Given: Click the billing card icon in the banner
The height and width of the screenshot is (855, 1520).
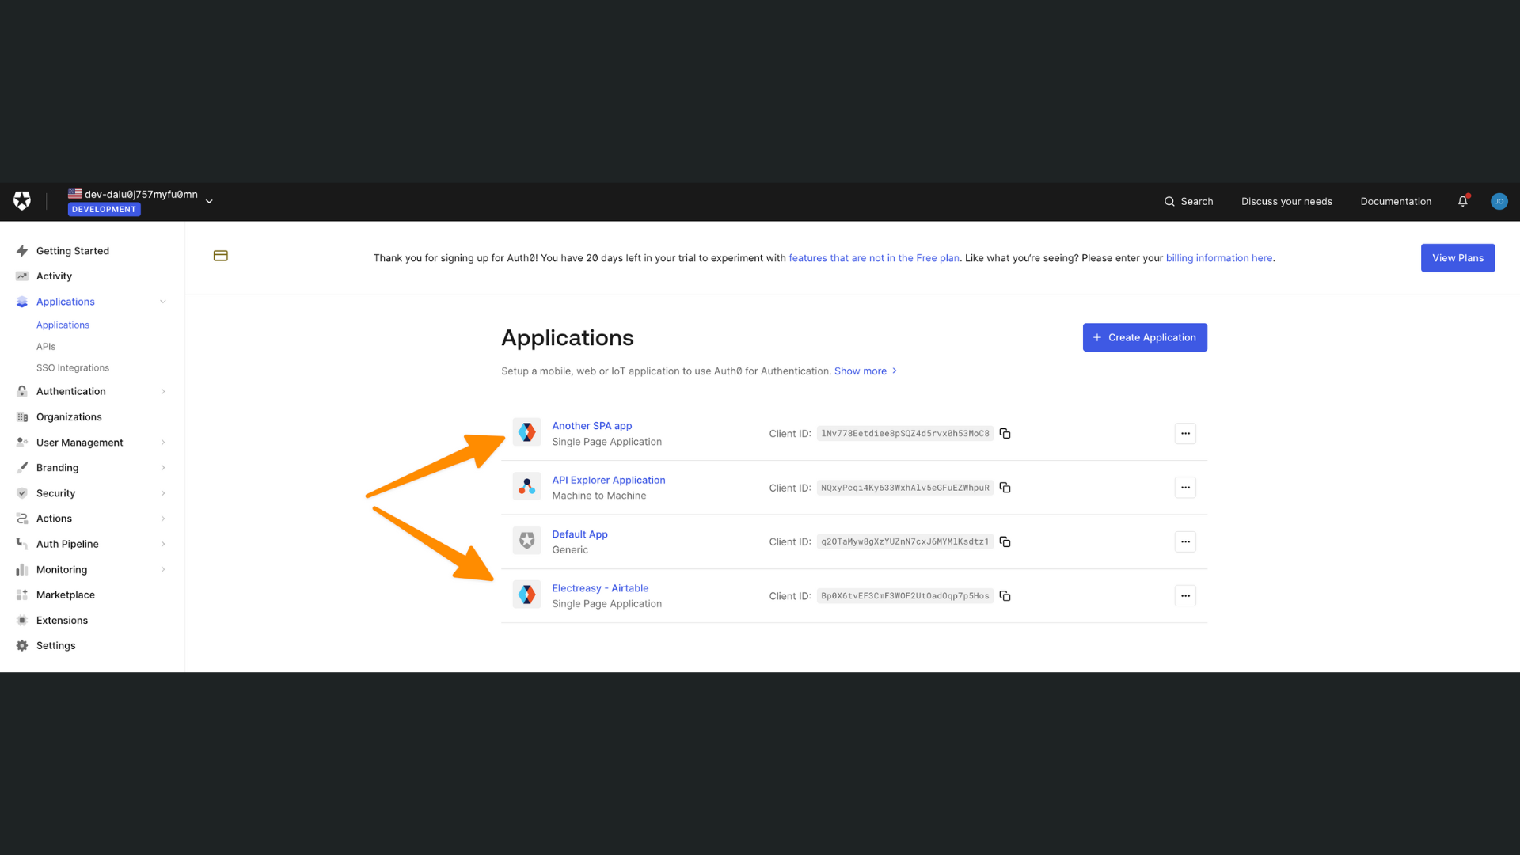Looking at the screenshot, I should click(x=220, y=256).
